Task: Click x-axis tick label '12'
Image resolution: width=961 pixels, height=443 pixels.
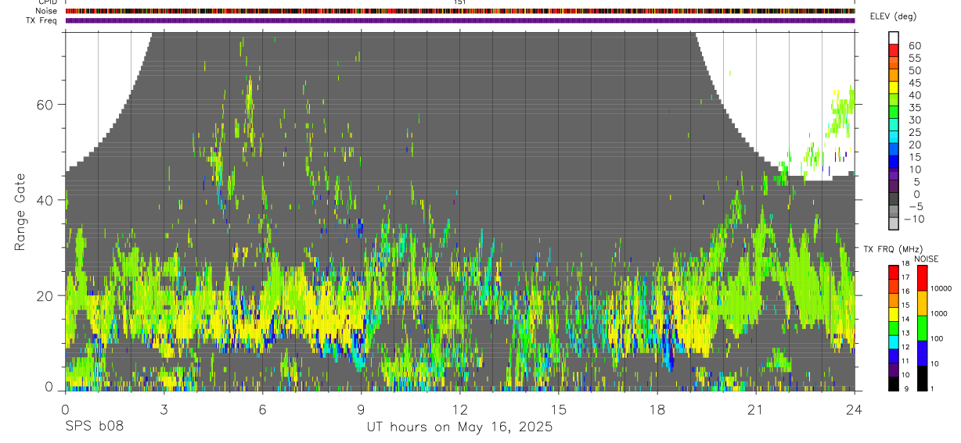Action: click(x=460, y=409)
